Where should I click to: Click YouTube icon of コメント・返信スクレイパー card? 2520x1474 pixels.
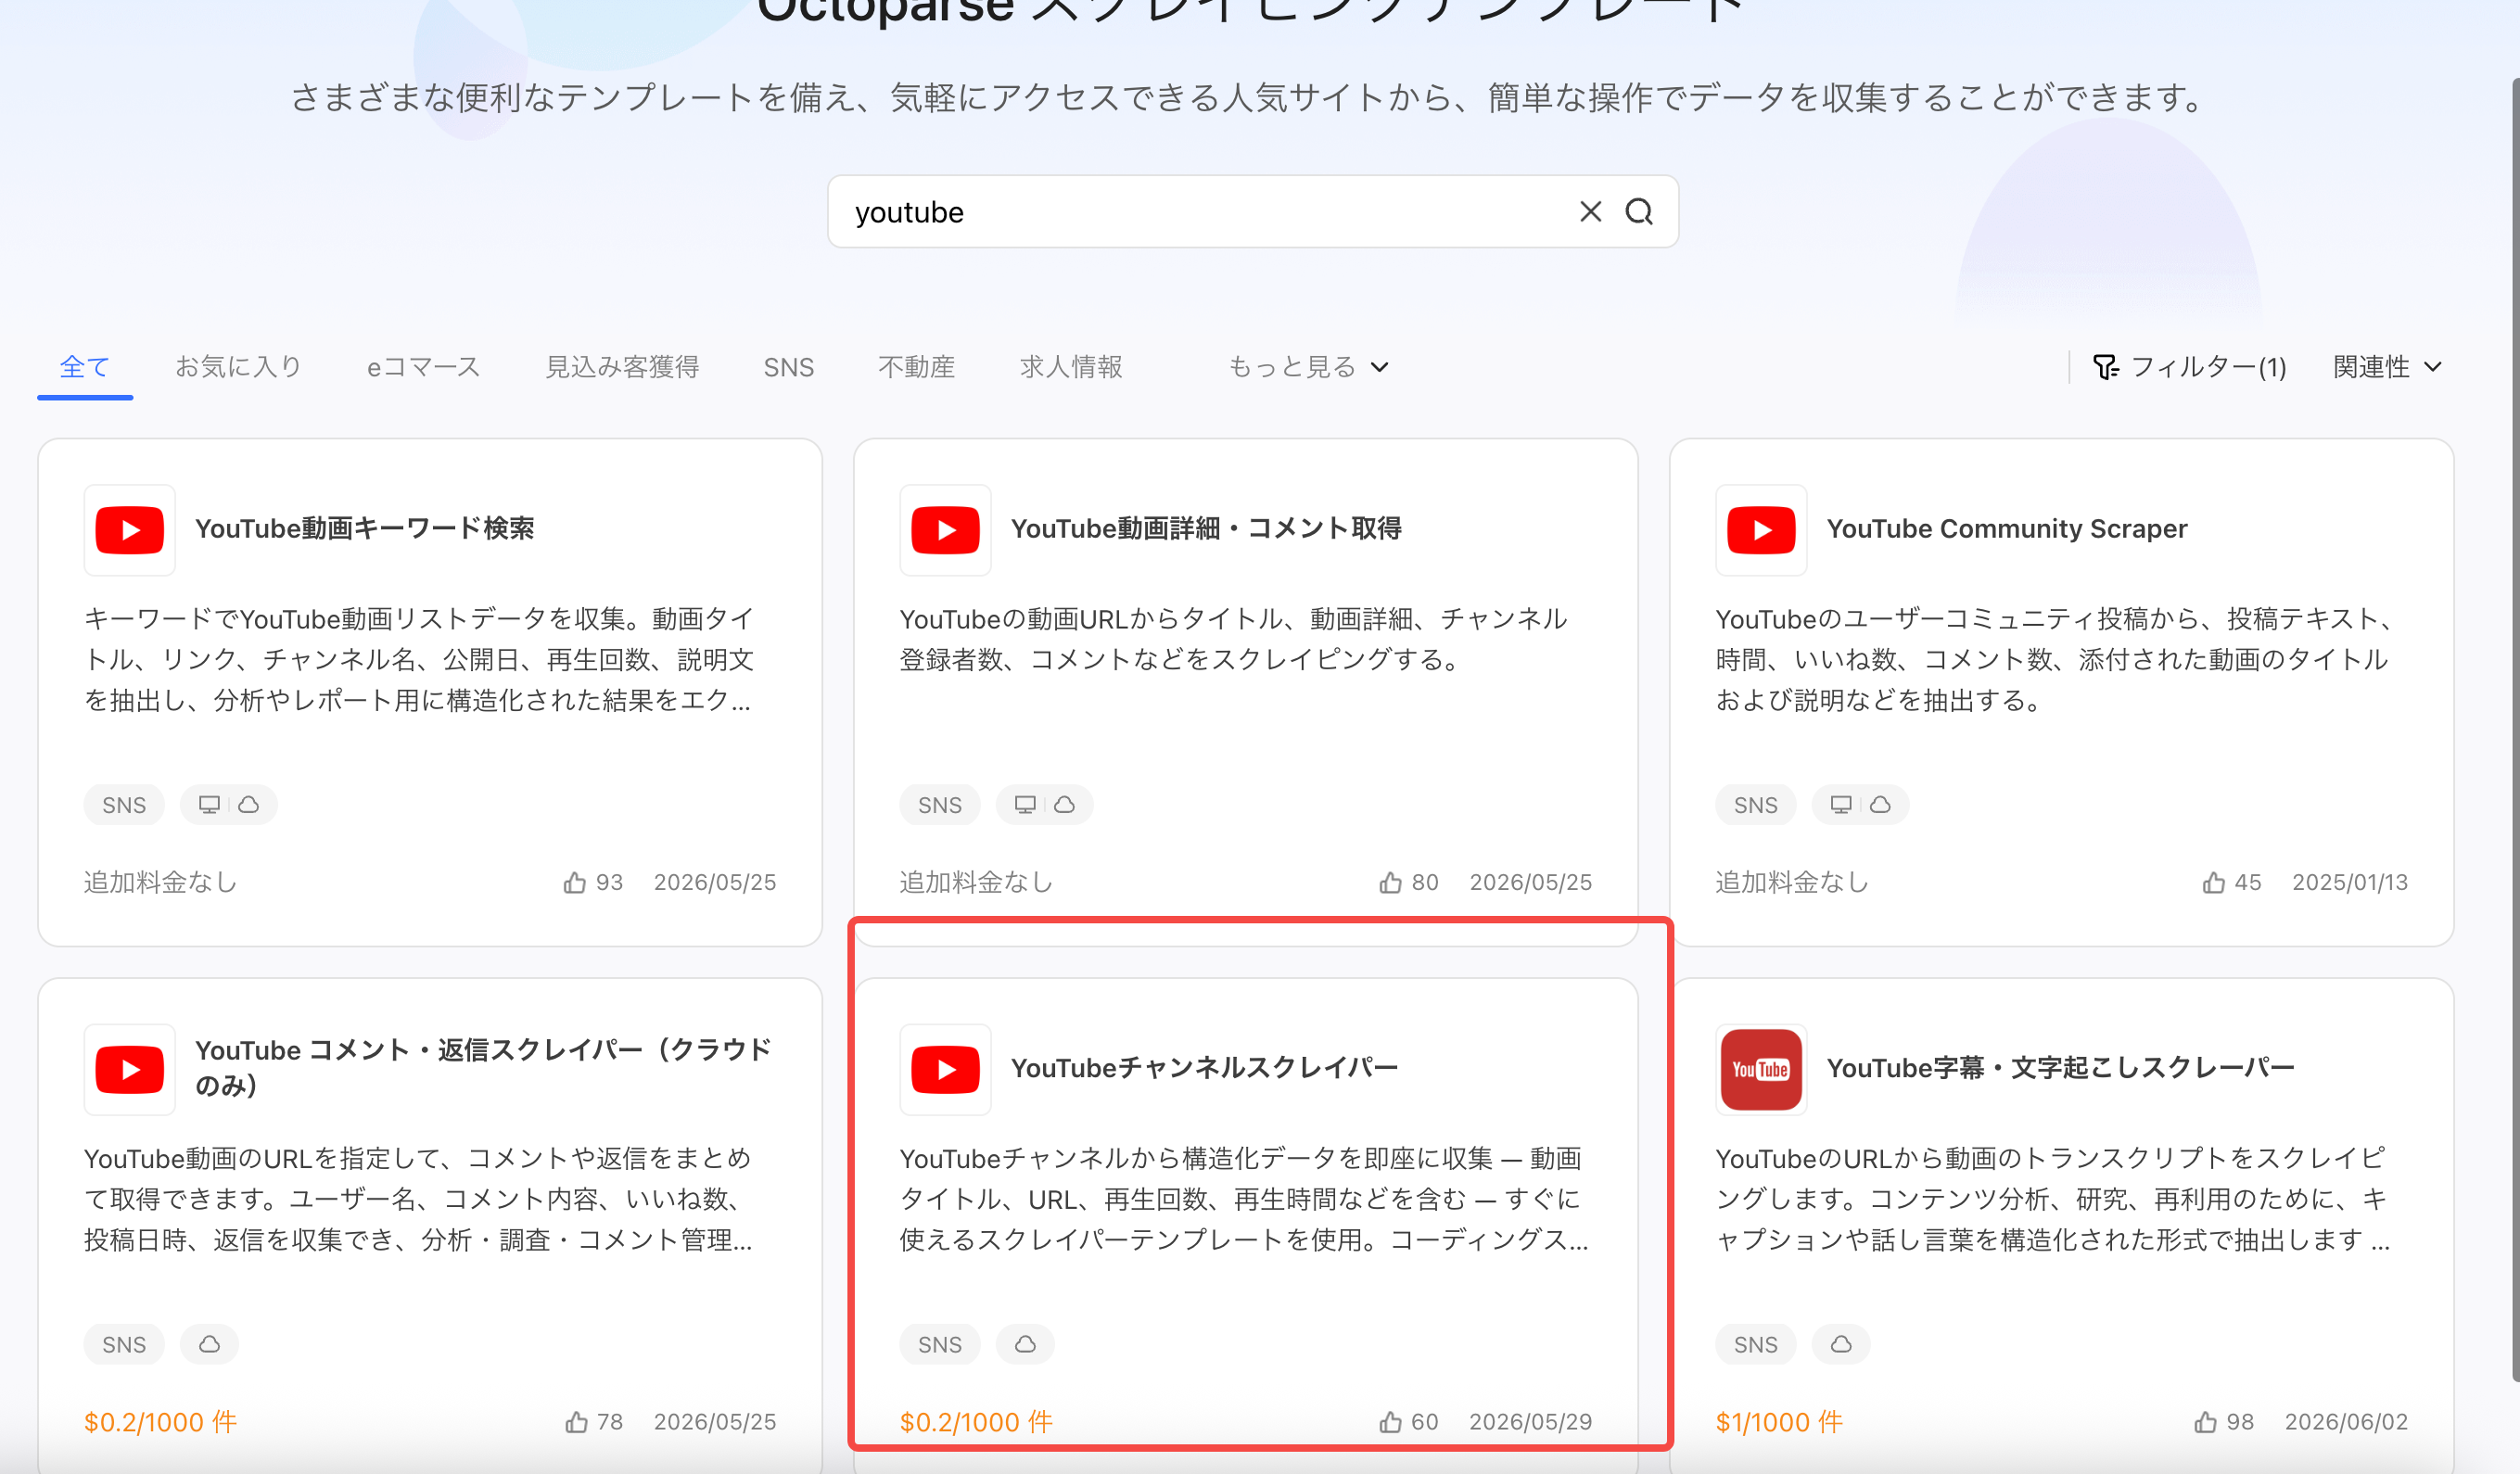130,1070
